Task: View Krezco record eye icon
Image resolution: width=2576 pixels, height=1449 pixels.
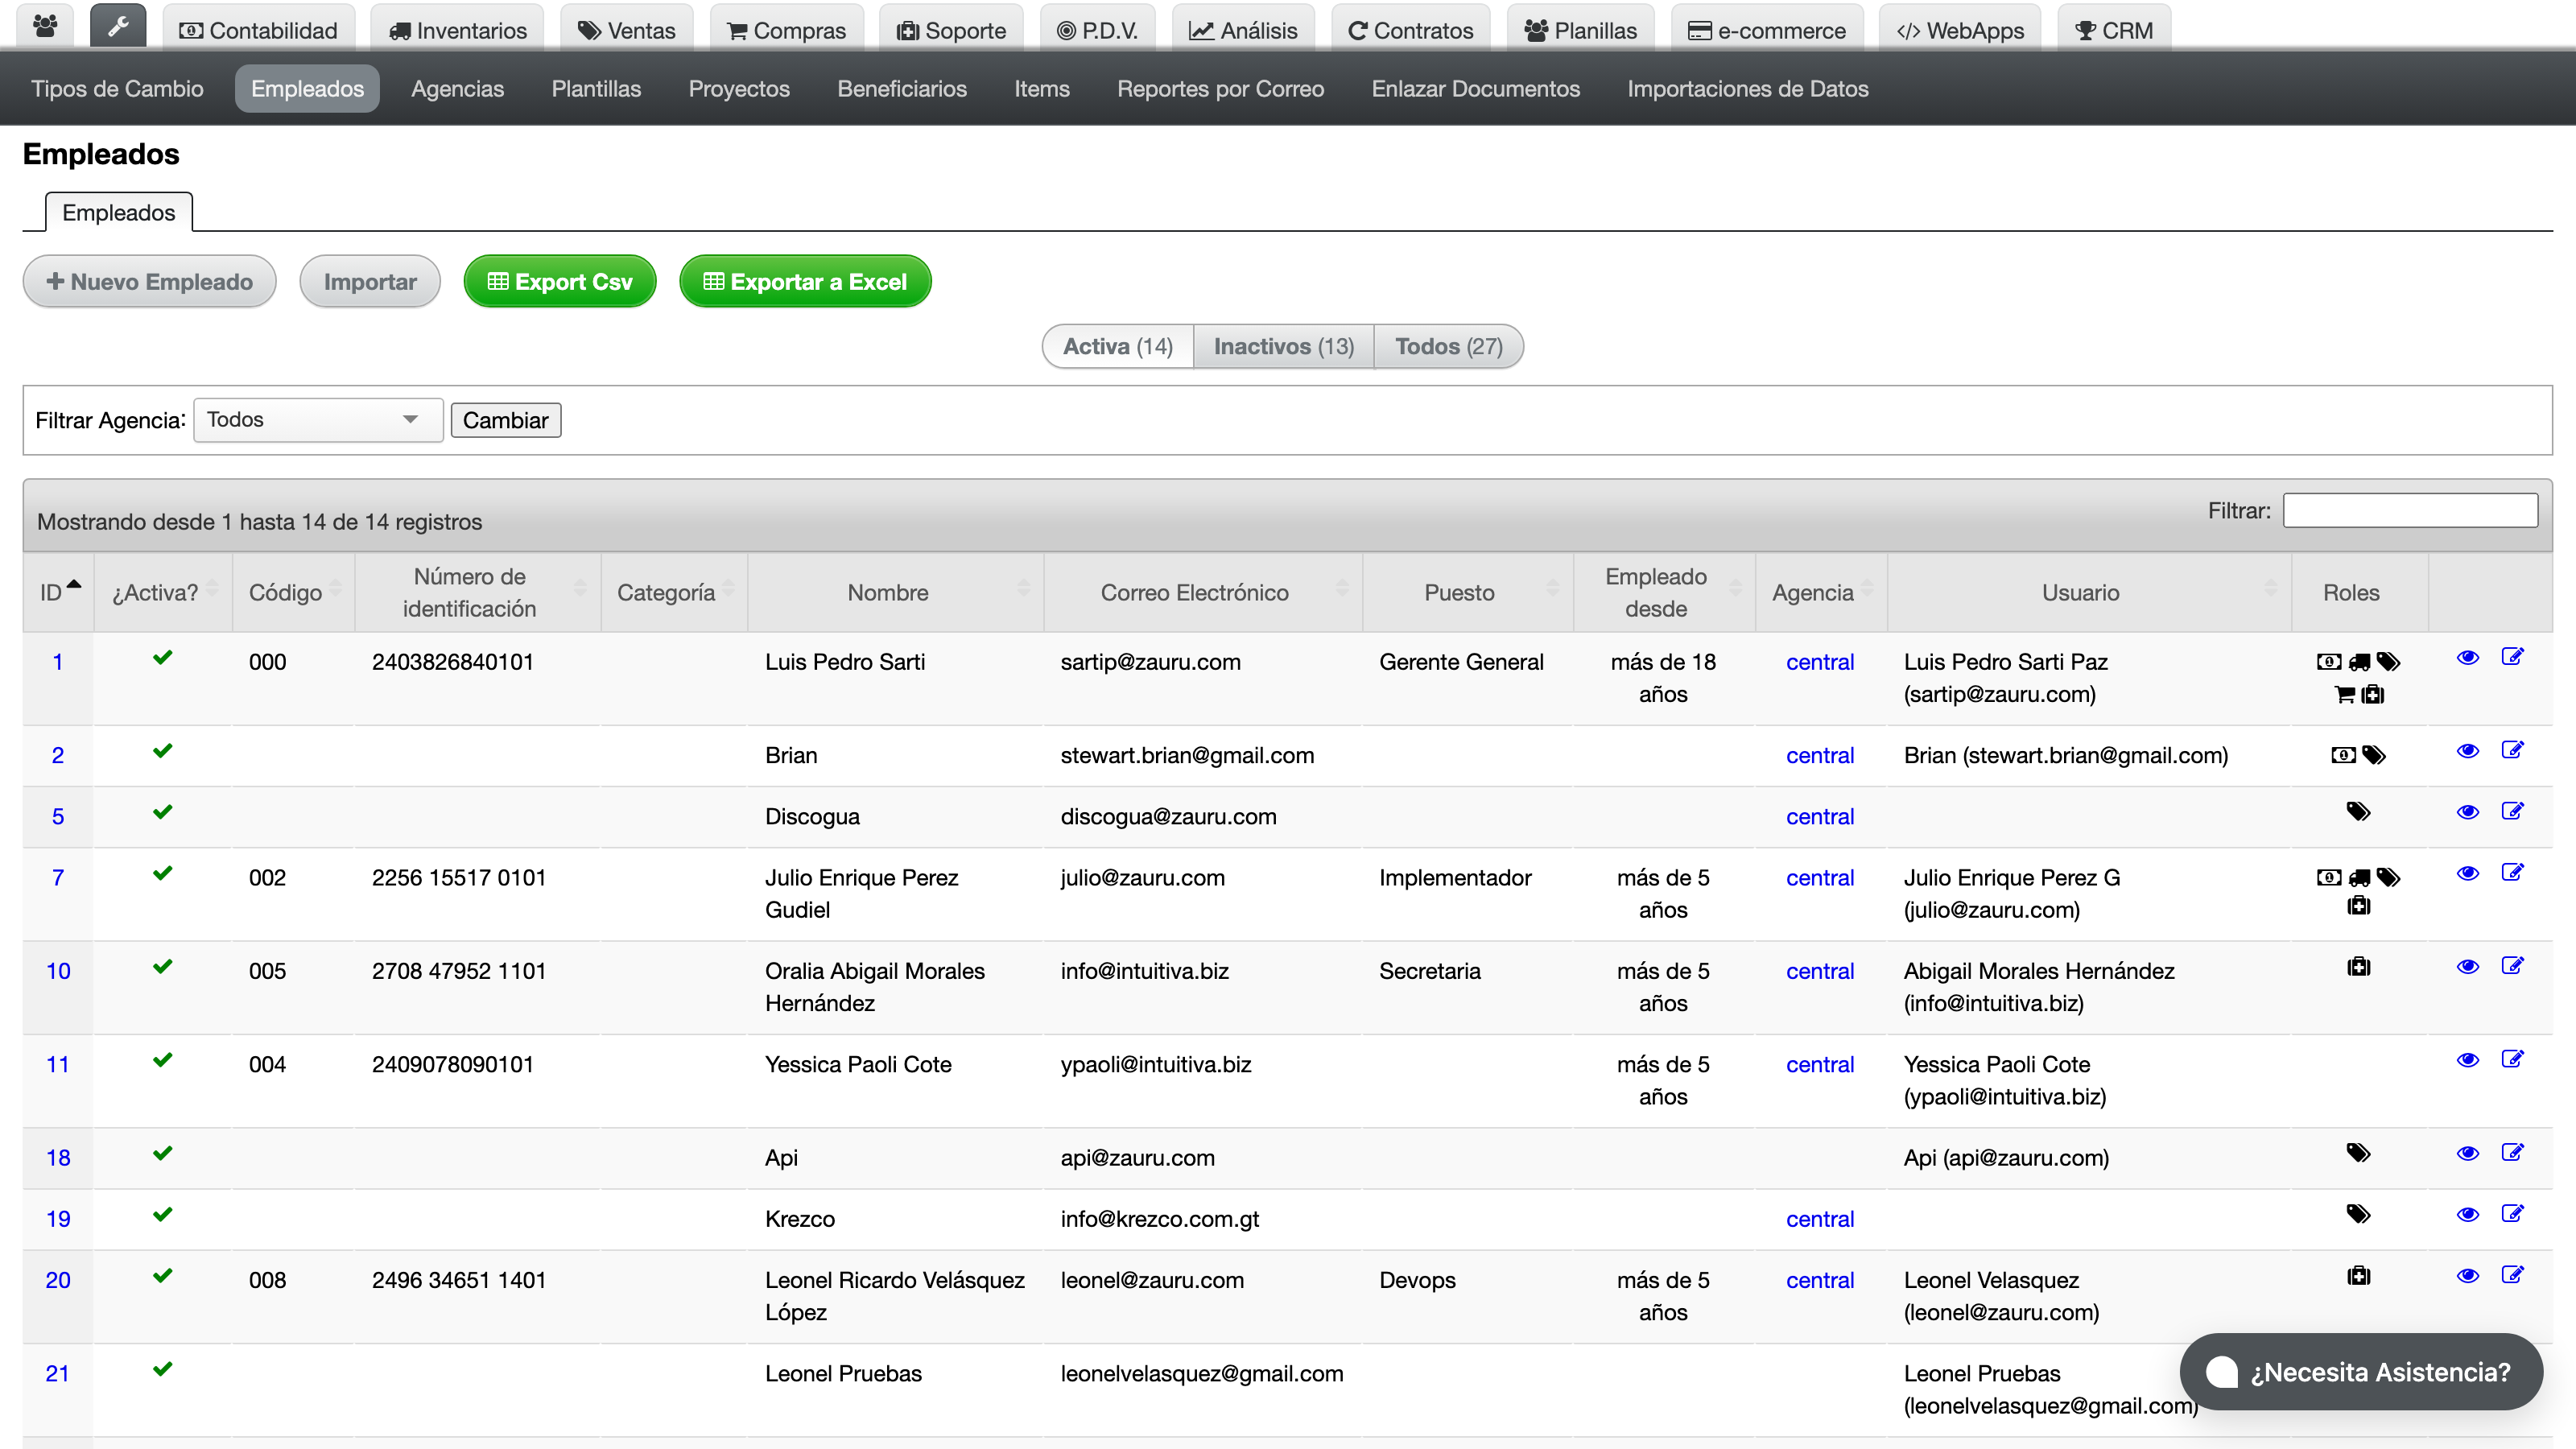Action: [x=2467, y=1214]
